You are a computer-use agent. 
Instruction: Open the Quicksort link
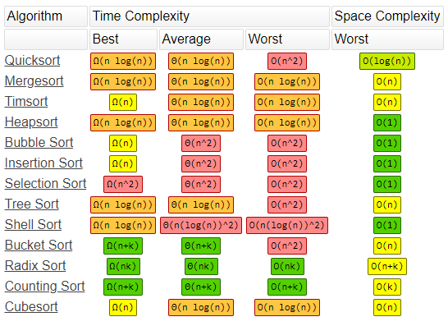point(32,60)
